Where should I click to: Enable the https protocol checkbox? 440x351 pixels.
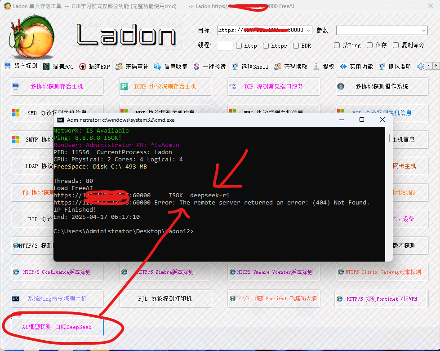[x=267, y=45]
